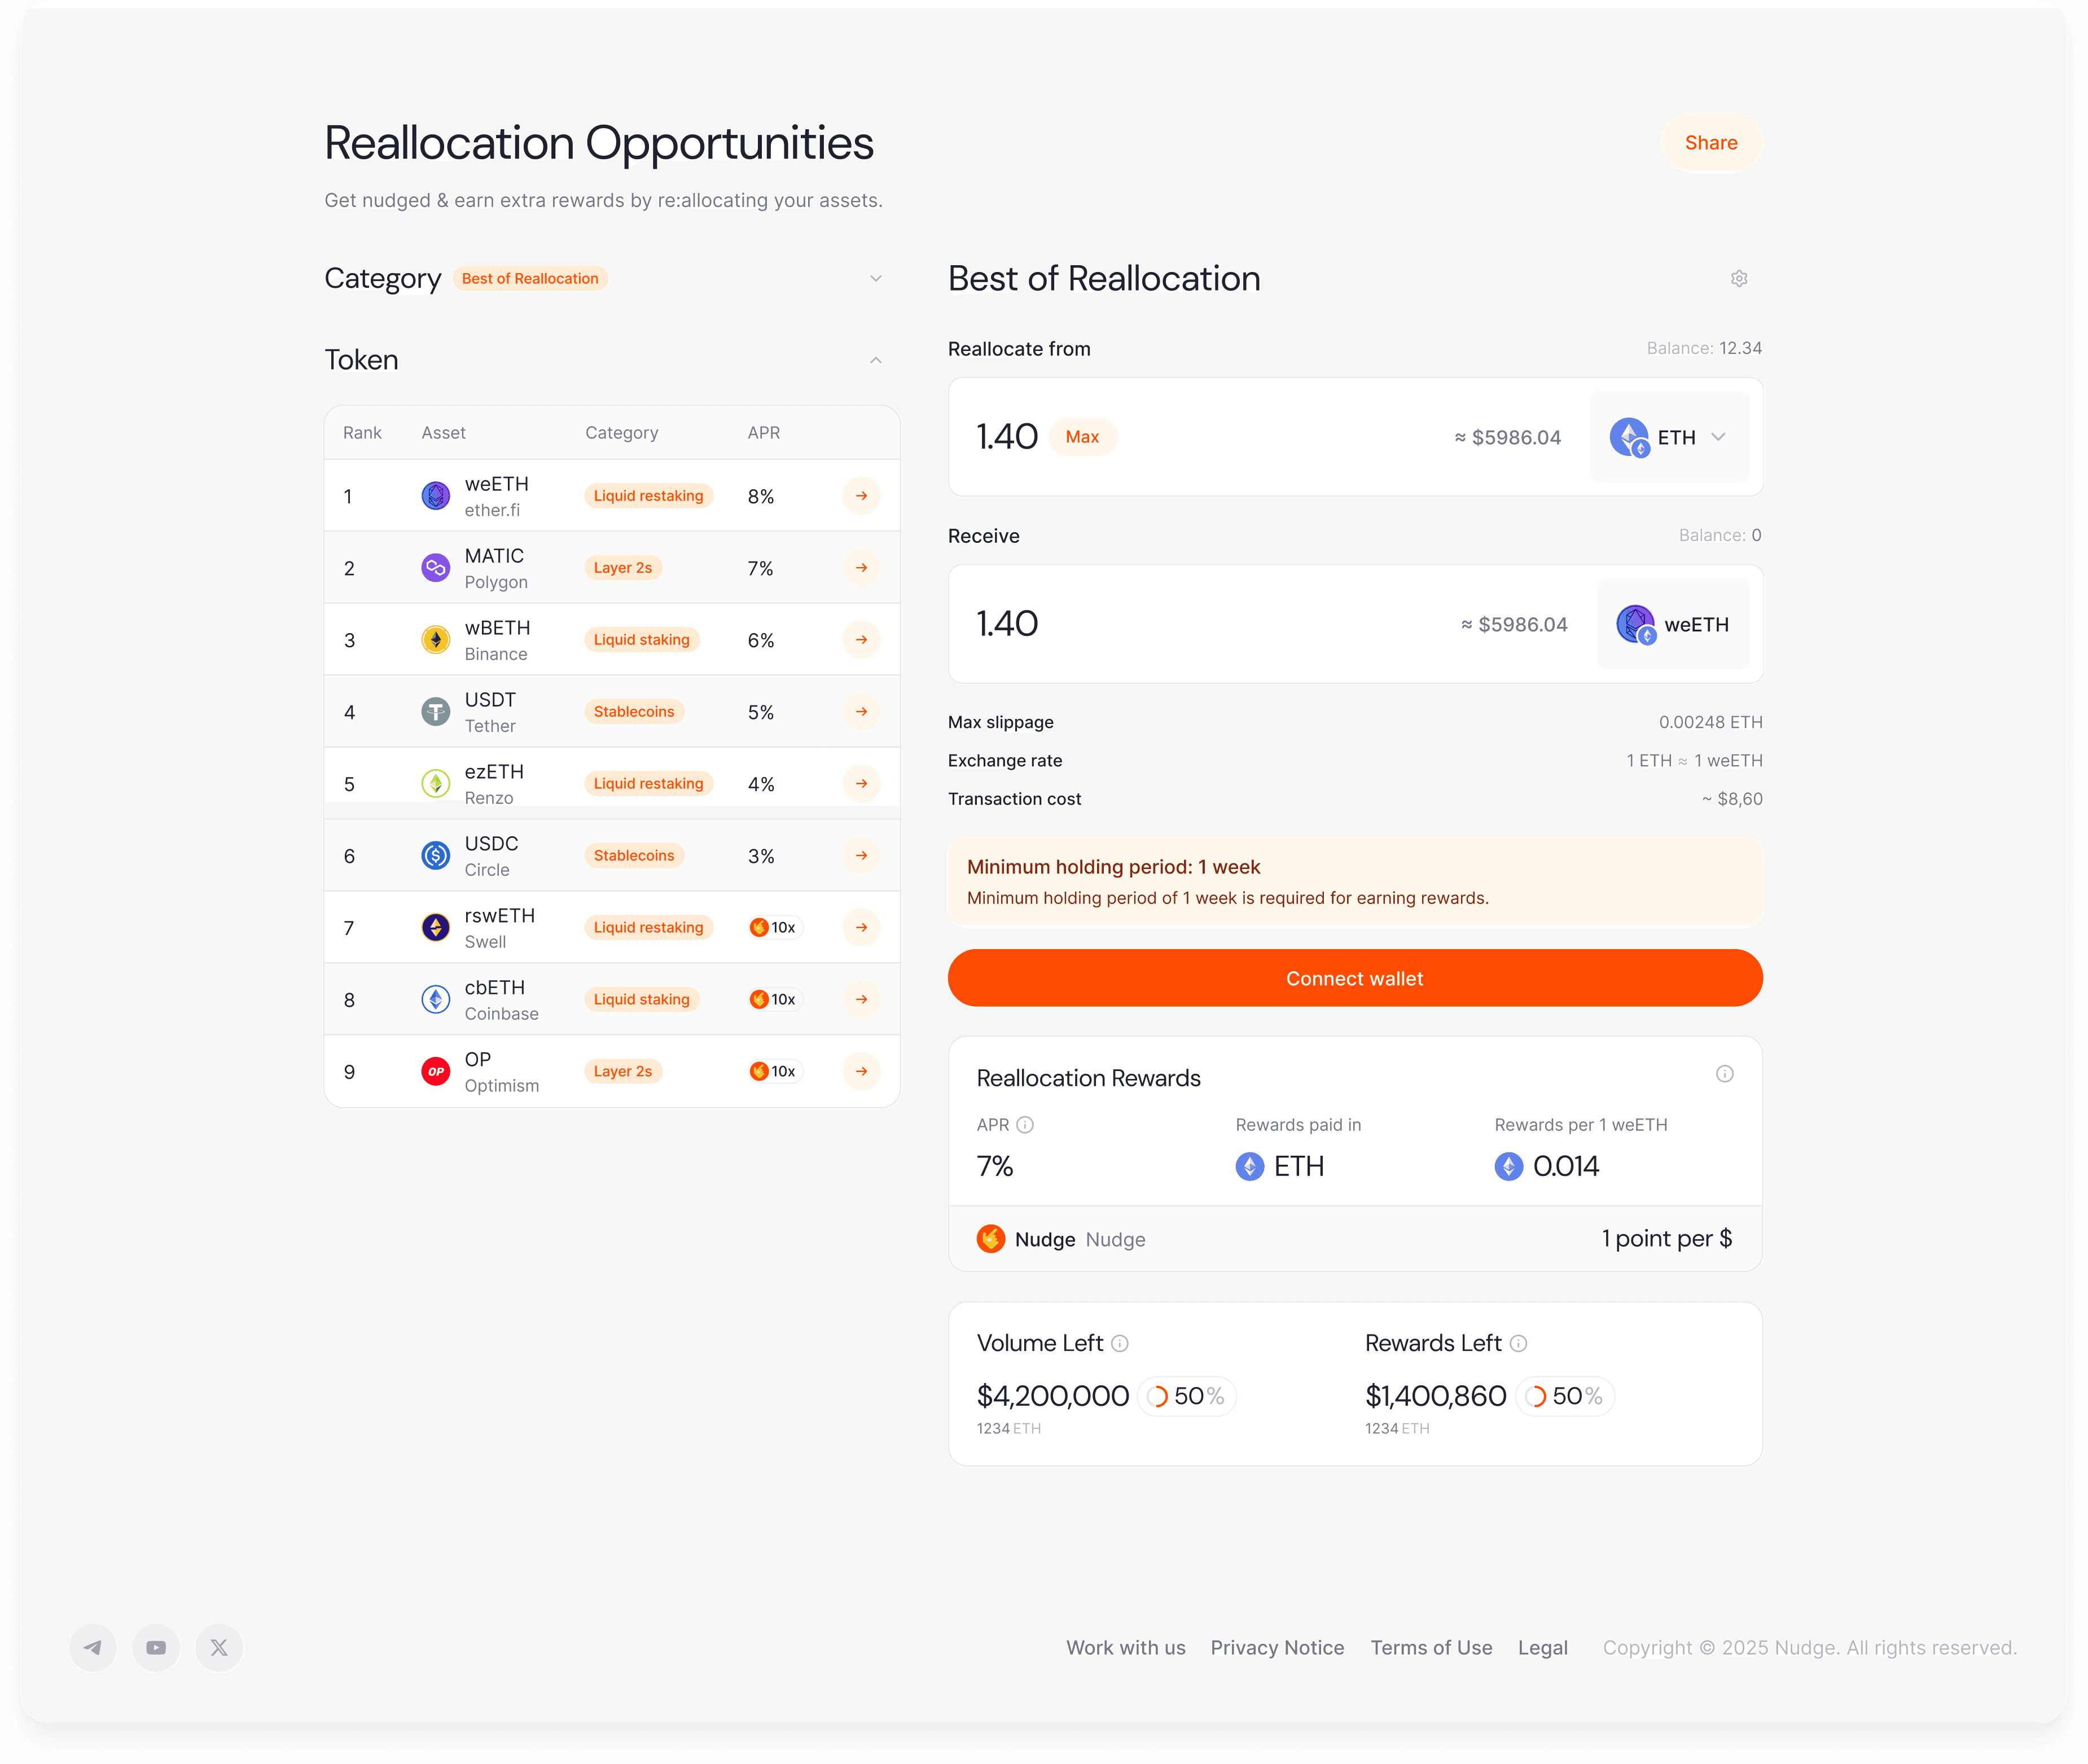Image resolution: width=2088 pixels, height=1764 pixels.
Task: Click the 1.40 amount input field
Action: point(1007,437)
